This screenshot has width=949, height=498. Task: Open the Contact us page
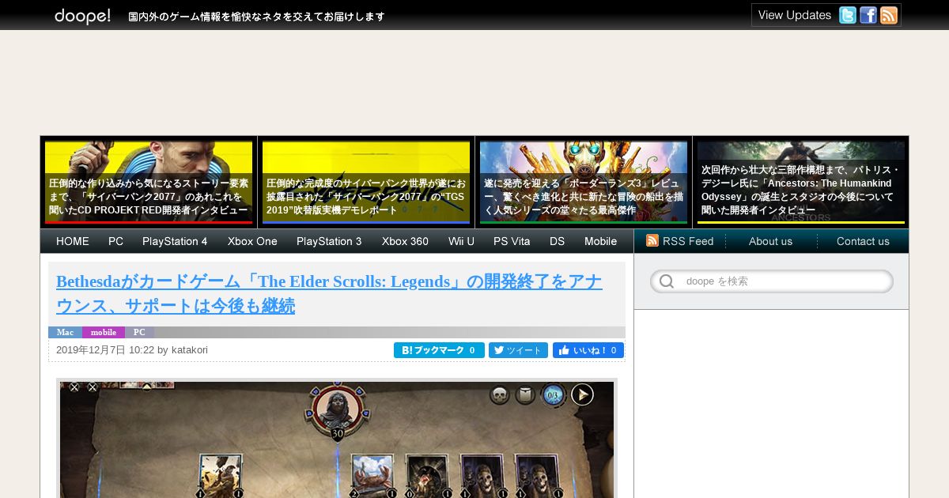pyautogui.click(x=863, y=241)
